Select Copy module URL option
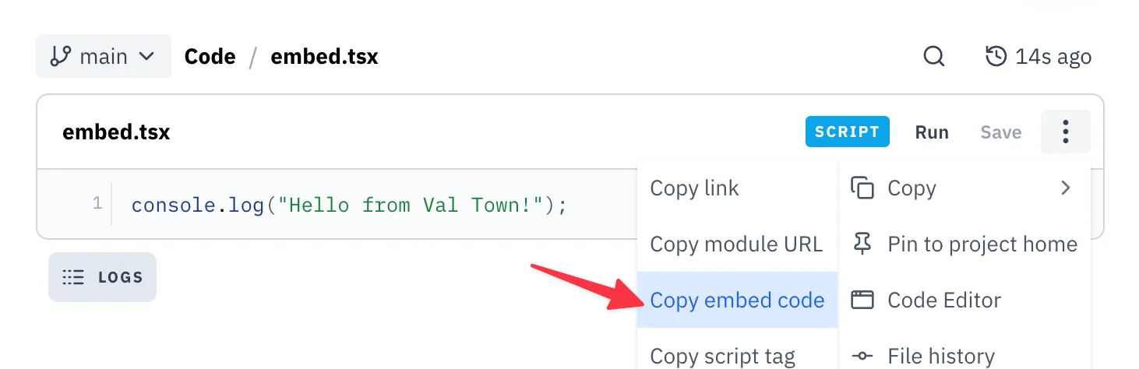Image resolution: width=1139 pixels, height=369 pixels. point(736,244)
